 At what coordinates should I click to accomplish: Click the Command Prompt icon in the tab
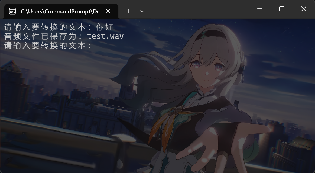[x=12, y=11]
